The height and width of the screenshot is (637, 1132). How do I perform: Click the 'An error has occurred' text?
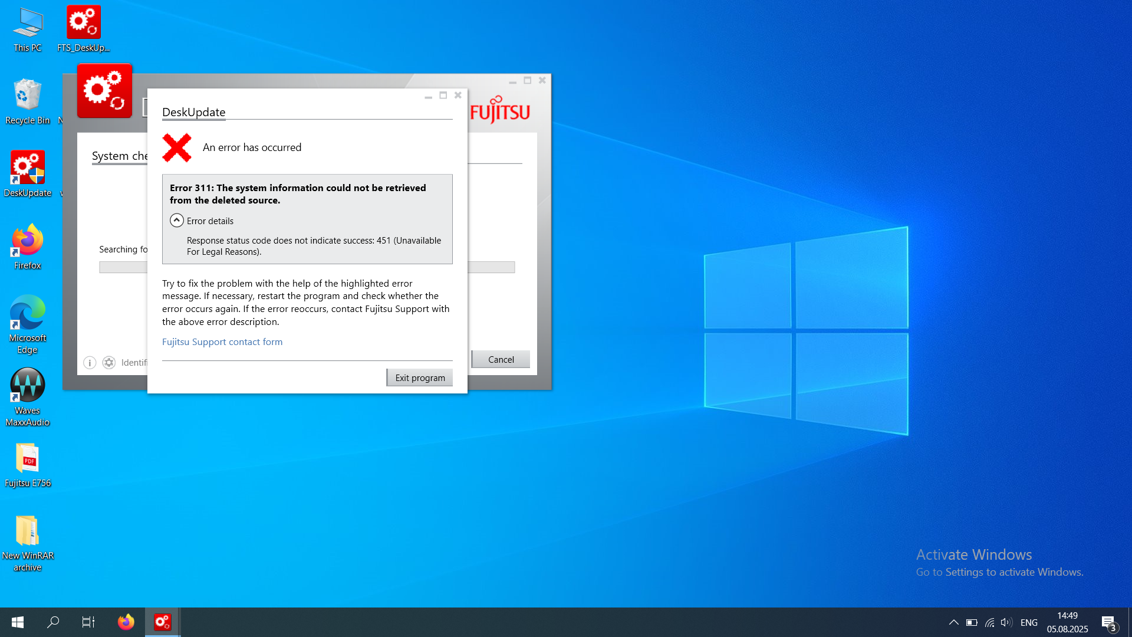click(x=252, y=147)
